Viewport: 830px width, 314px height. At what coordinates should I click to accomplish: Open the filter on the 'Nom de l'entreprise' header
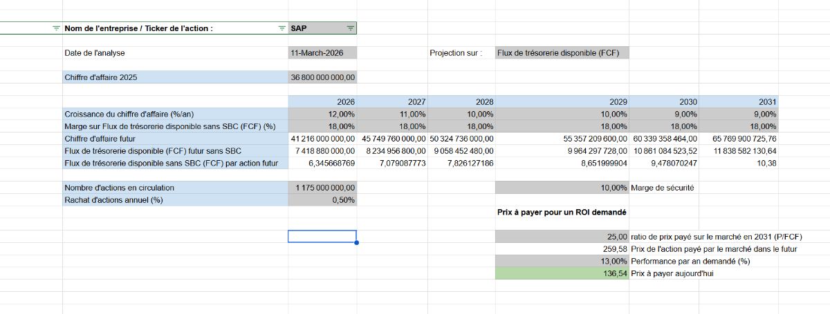pos(282,28)
